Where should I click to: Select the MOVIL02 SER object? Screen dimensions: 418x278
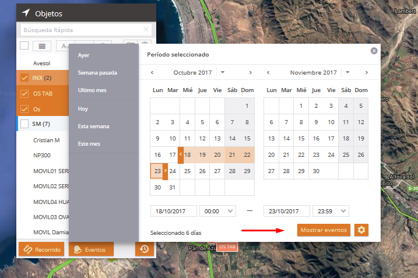[51, 186]
